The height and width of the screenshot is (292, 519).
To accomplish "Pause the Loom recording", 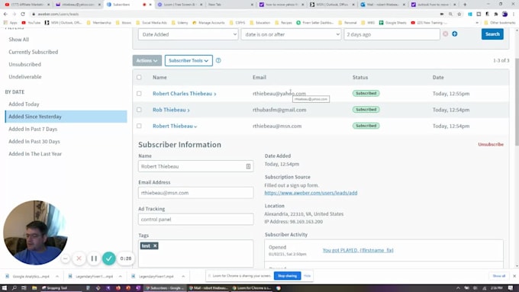I will (x=94, y=258).
